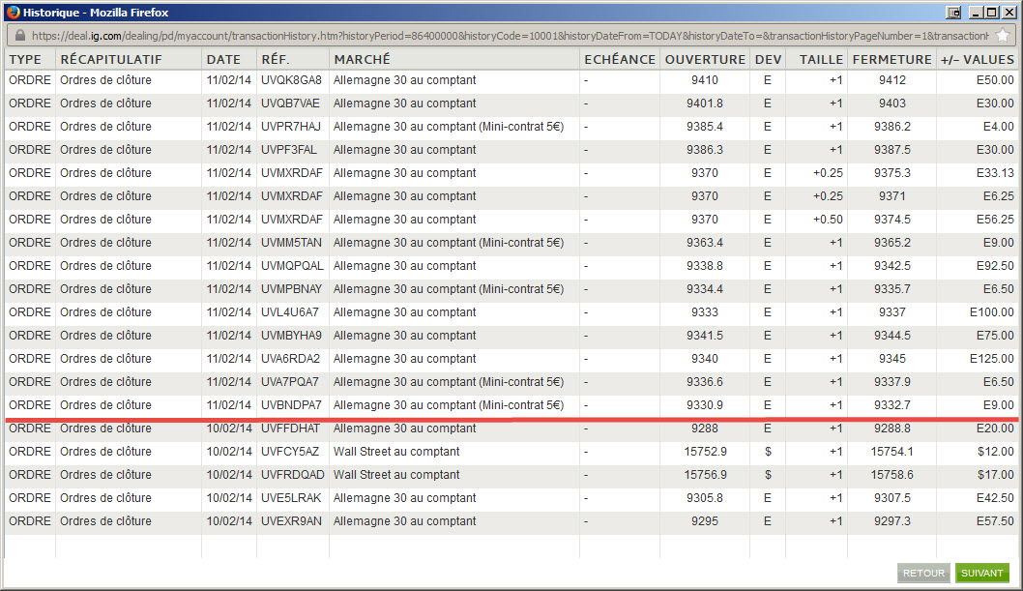
Task: Click the picture-in-picture window icon in title bar
Action: pos(953,13)
